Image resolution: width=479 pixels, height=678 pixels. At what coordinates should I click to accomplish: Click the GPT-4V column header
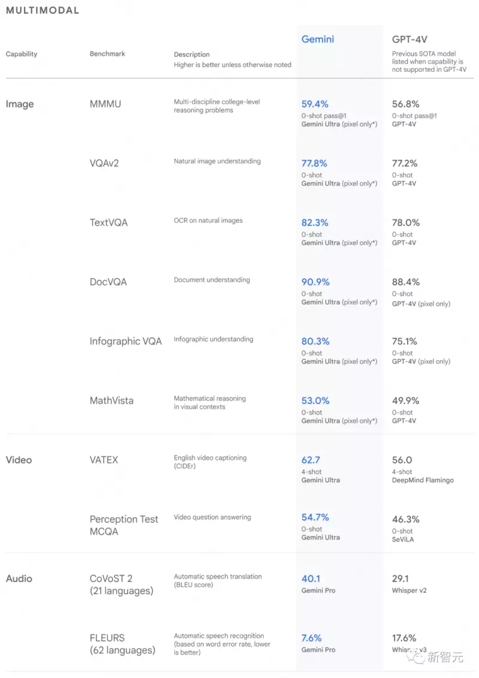pyautogui.click(x=410, y=40)
